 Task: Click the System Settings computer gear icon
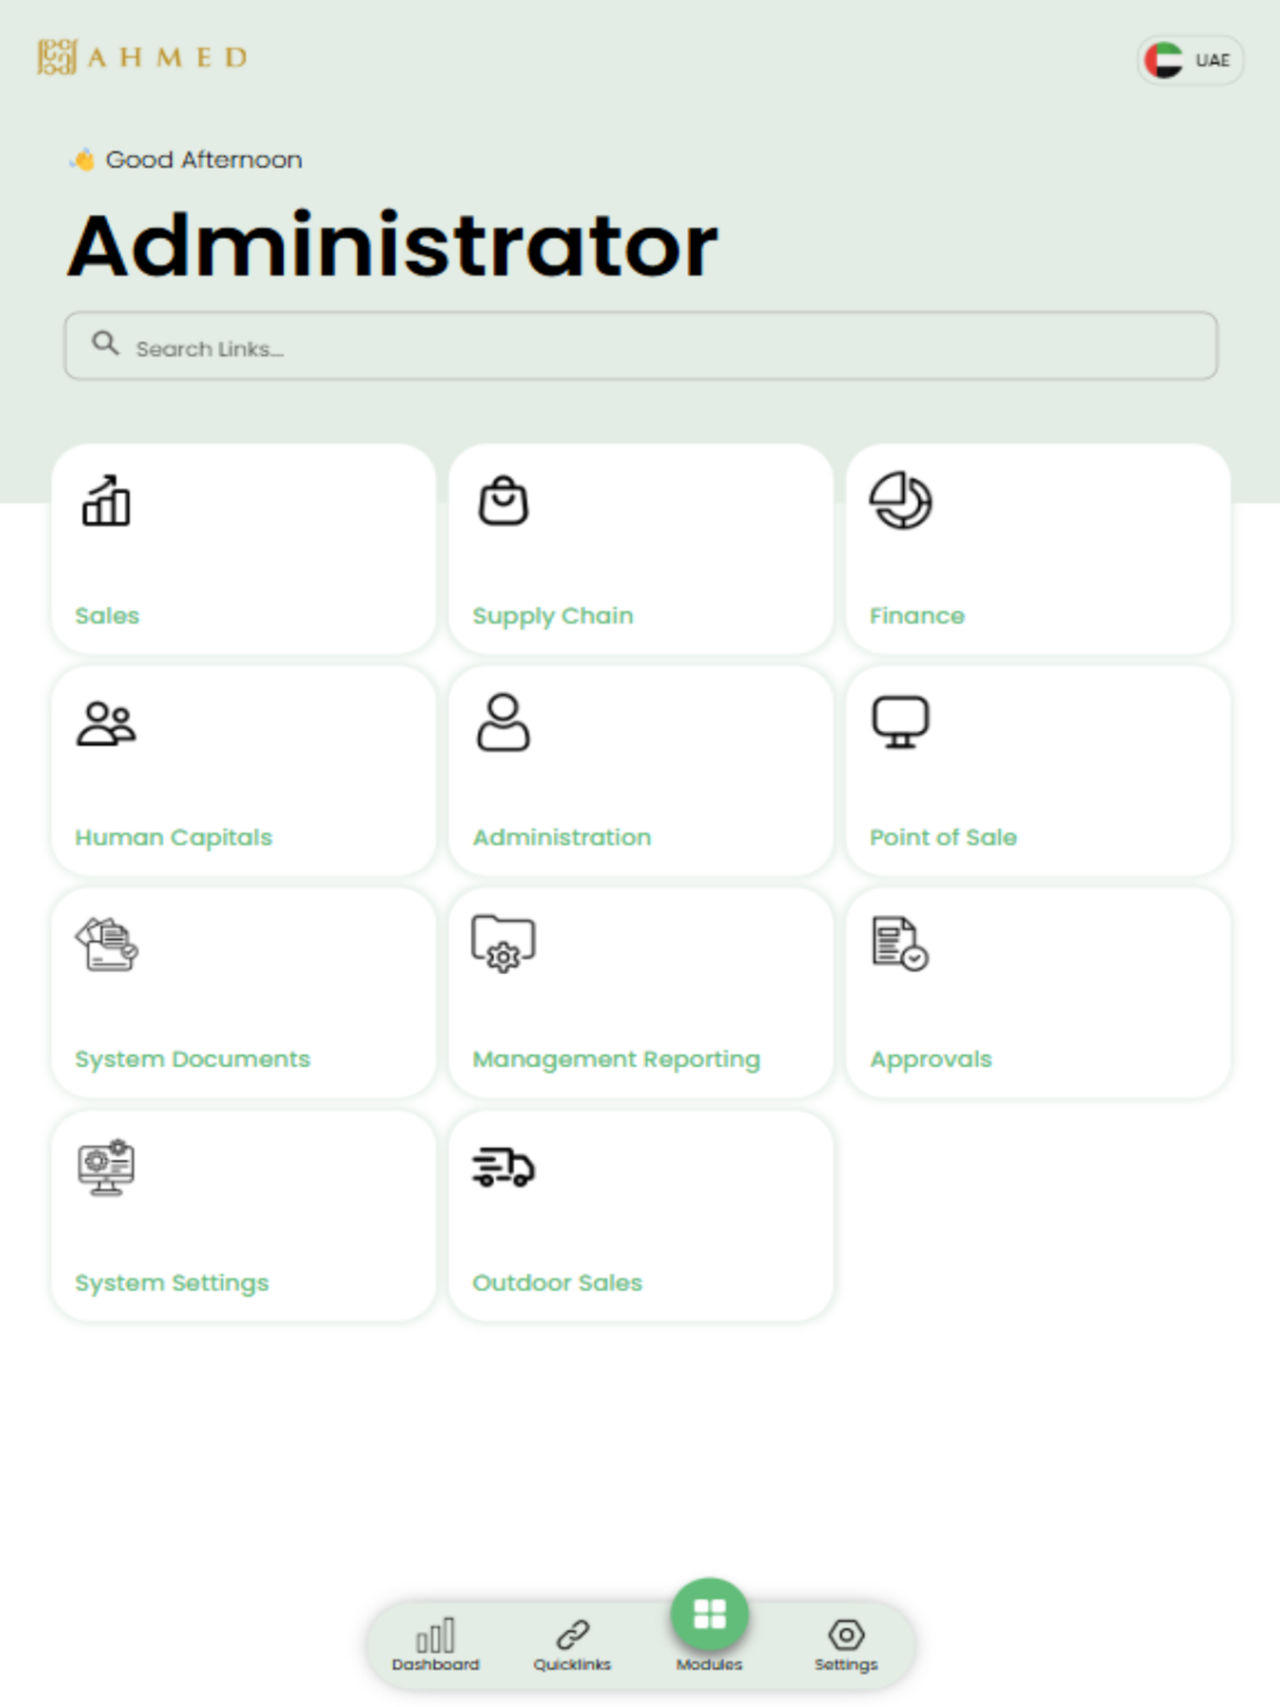107,1167
